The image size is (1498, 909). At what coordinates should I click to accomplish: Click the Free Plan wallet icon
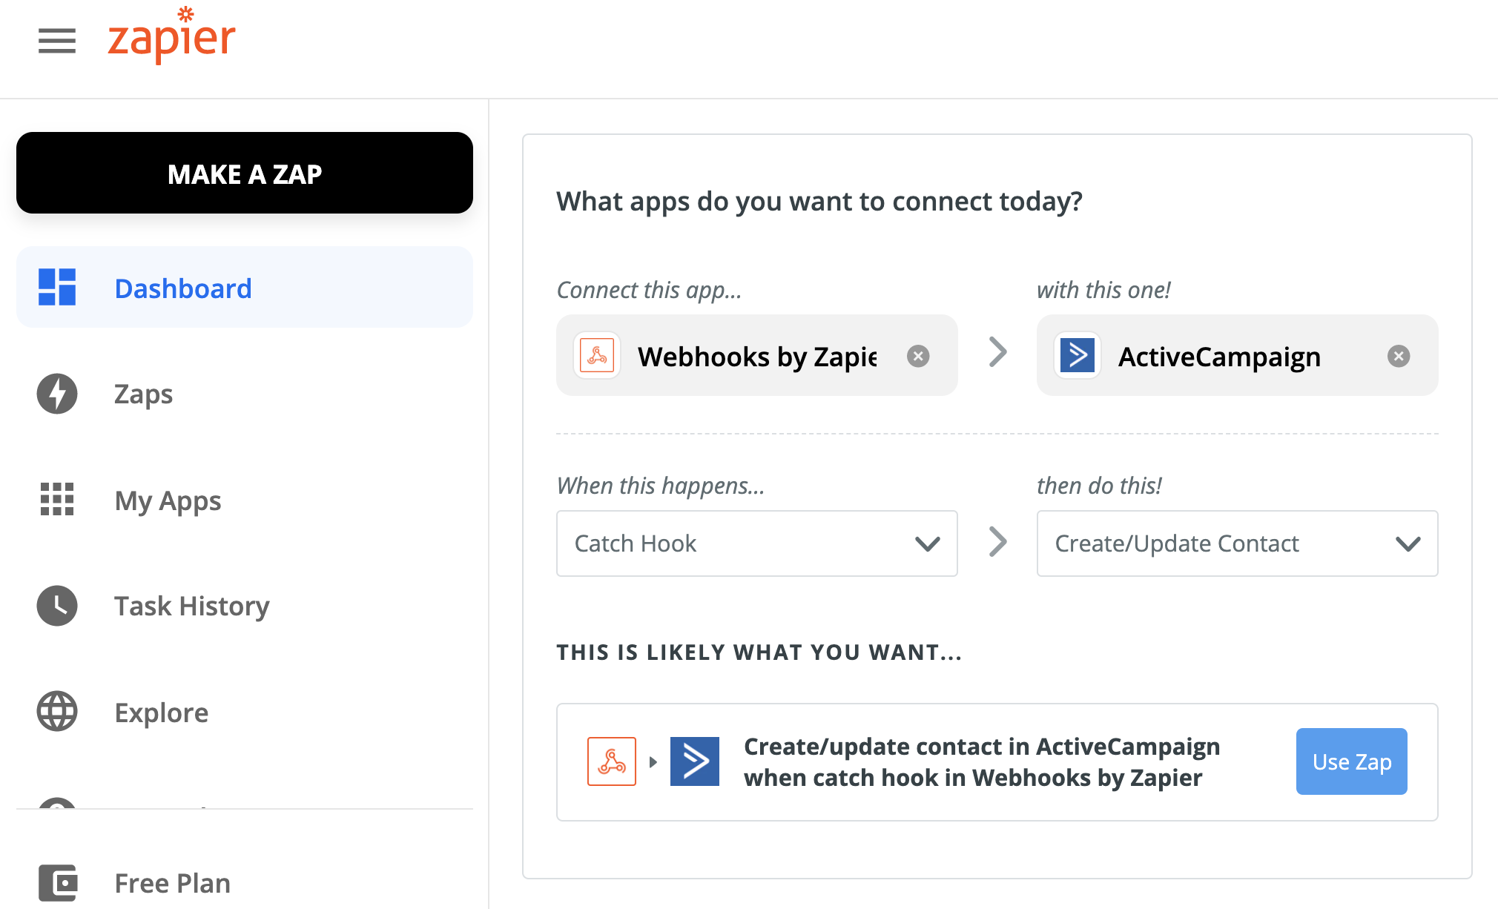(58, 883)
